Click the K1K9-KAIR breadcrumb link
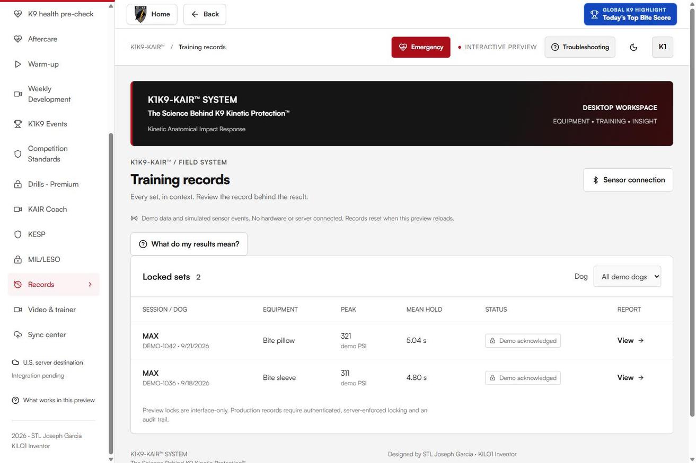The width and height of the screenshot is (696, 463). click(x=147, y=47)
